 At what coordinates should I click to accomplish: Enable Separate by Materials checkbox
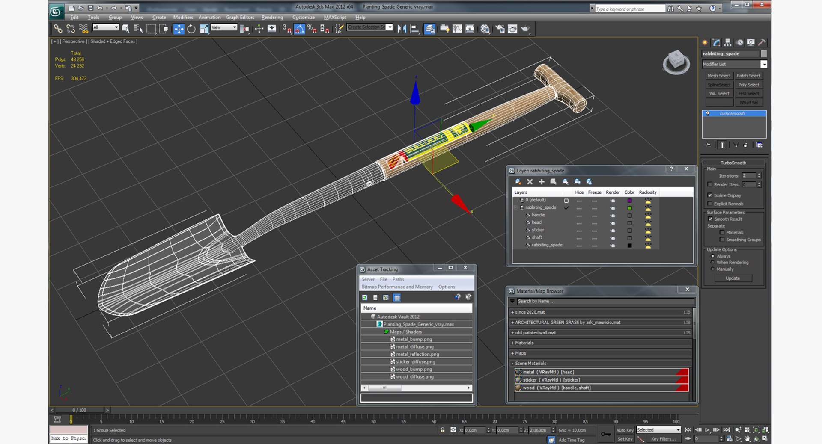(x=722, y=232)
